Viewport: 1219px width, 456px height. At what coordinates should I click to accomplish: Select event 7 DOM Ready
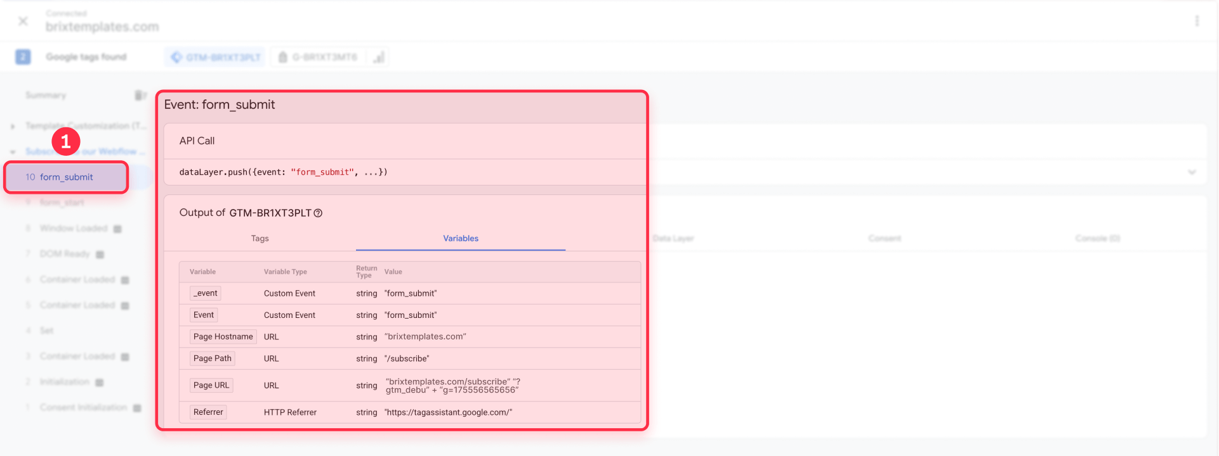coord(64,254)
